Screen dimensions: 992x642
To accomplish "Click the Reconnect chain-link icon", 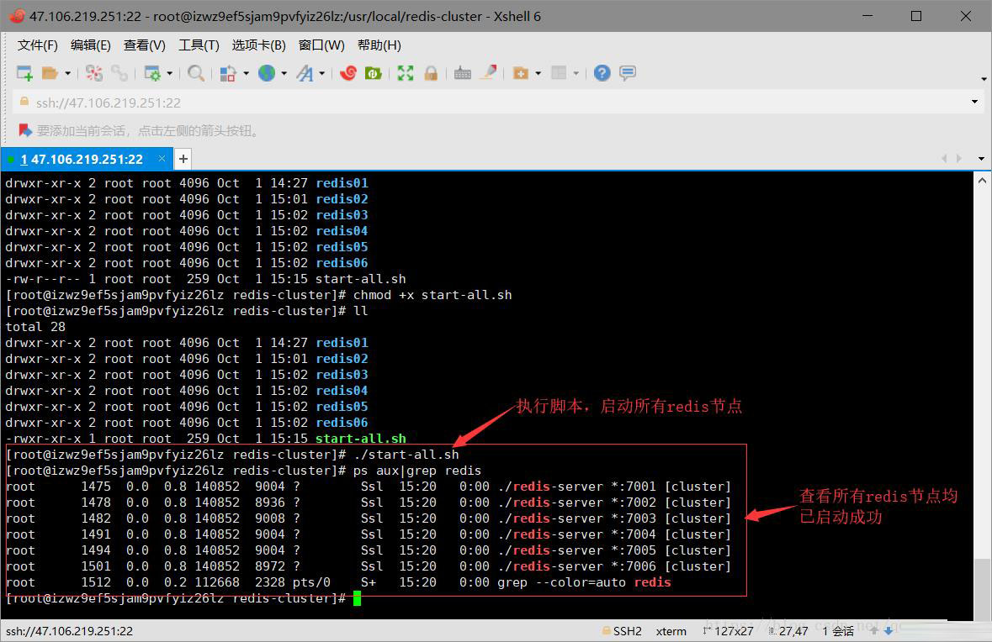I will pos(119,73).
